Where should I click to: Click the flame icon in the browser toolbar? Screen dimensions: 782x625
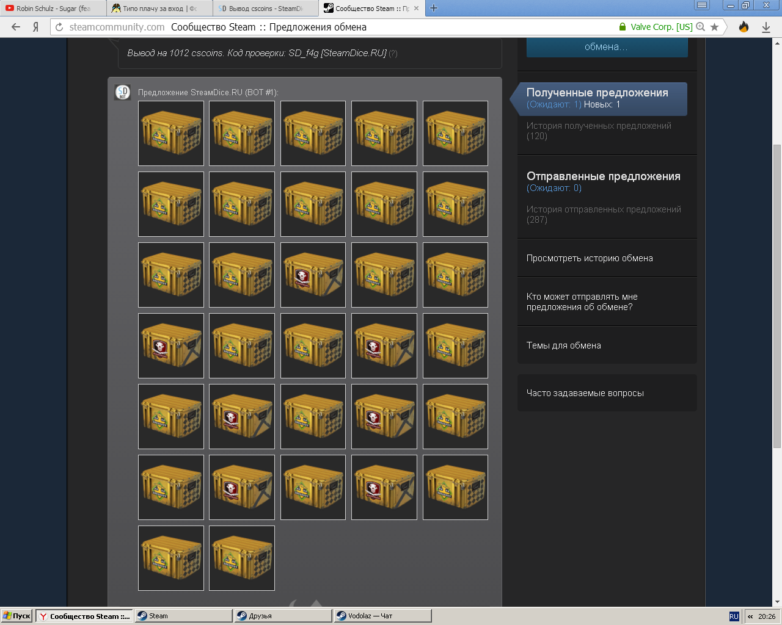744,27
